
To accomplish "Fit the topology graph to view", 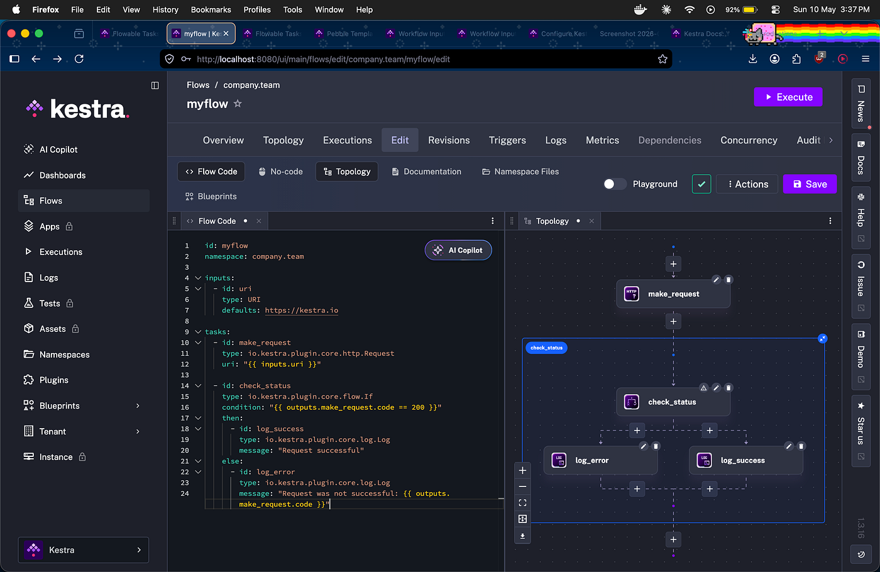I will click(x=522, y=503).
